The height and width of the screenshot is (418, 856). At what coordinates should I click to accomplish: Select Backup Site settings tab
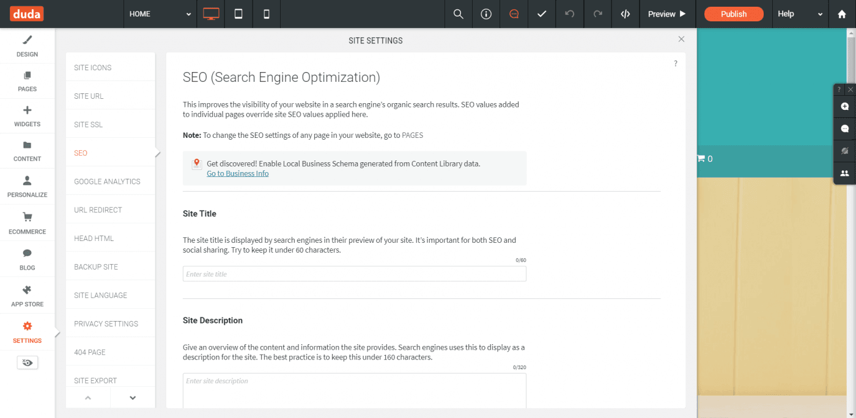tap(111, 267)
